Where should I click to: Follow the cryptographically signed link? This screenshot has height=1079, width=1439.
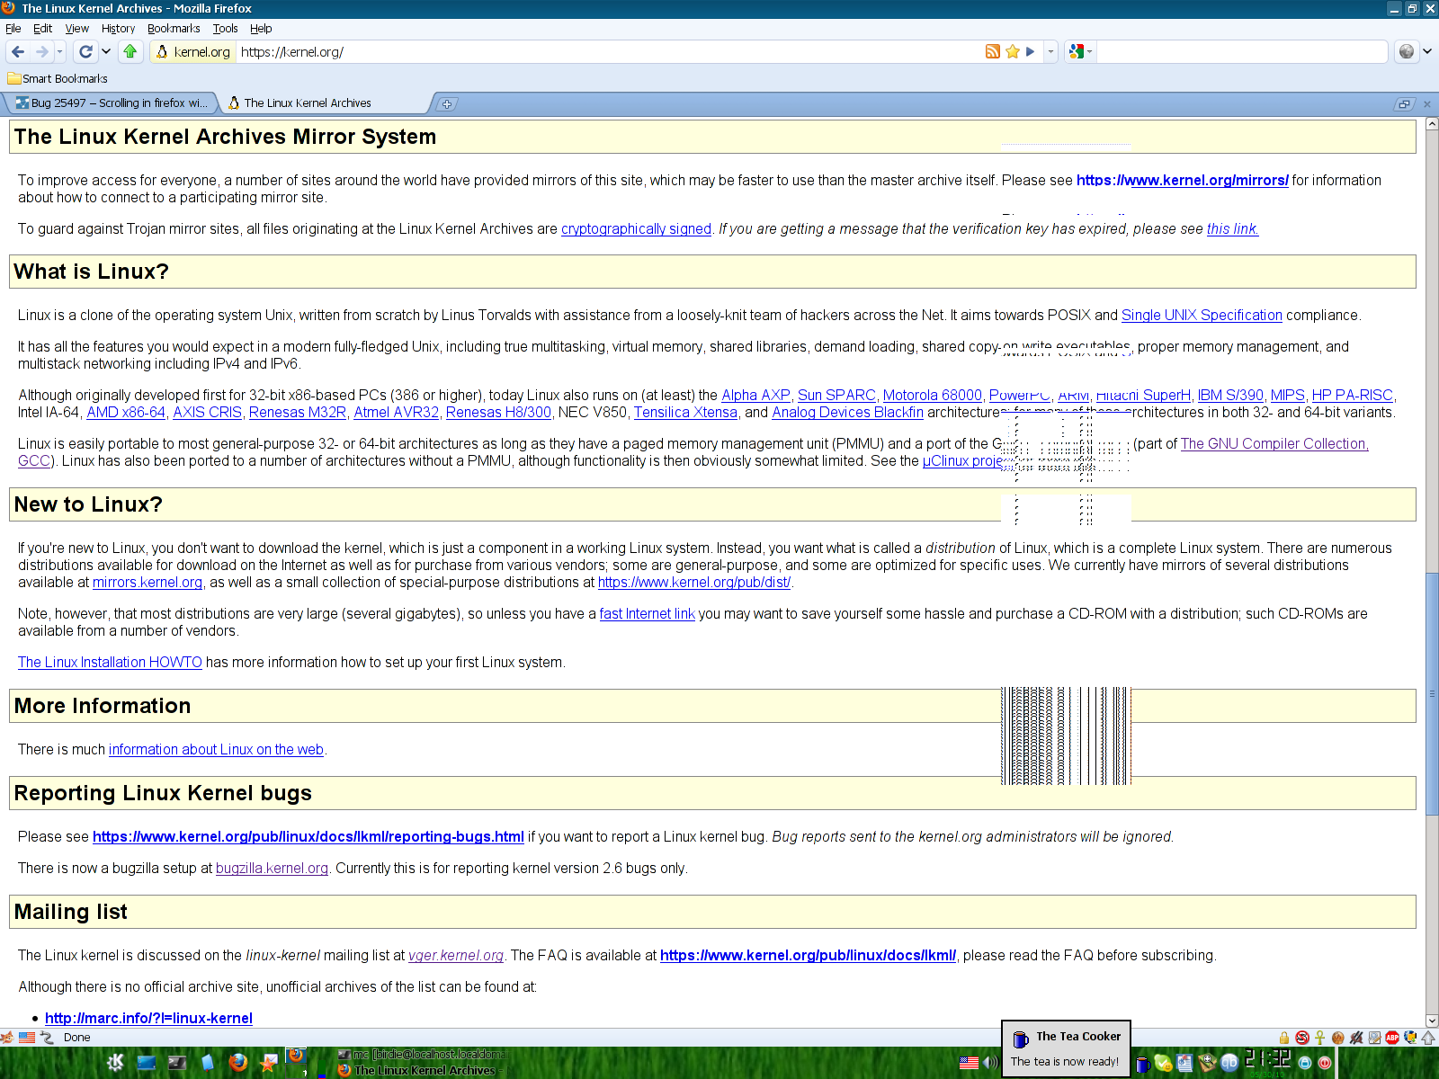pos(636,229)
